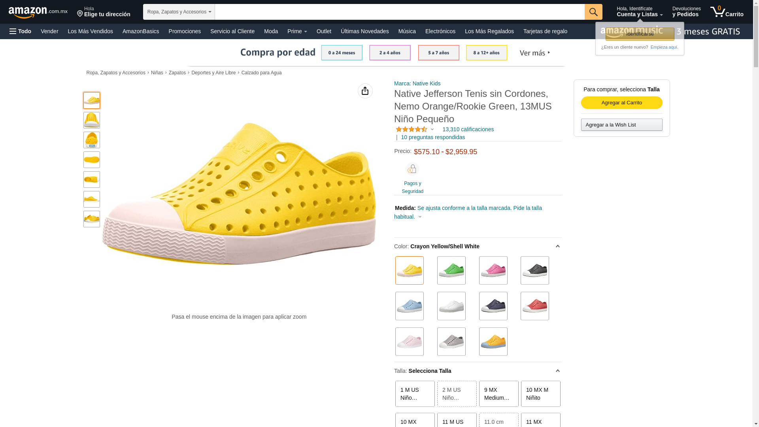The width and height of the screenshot is (759, 427).
Task: Open the shopping cart
Action: pos(727,12)
